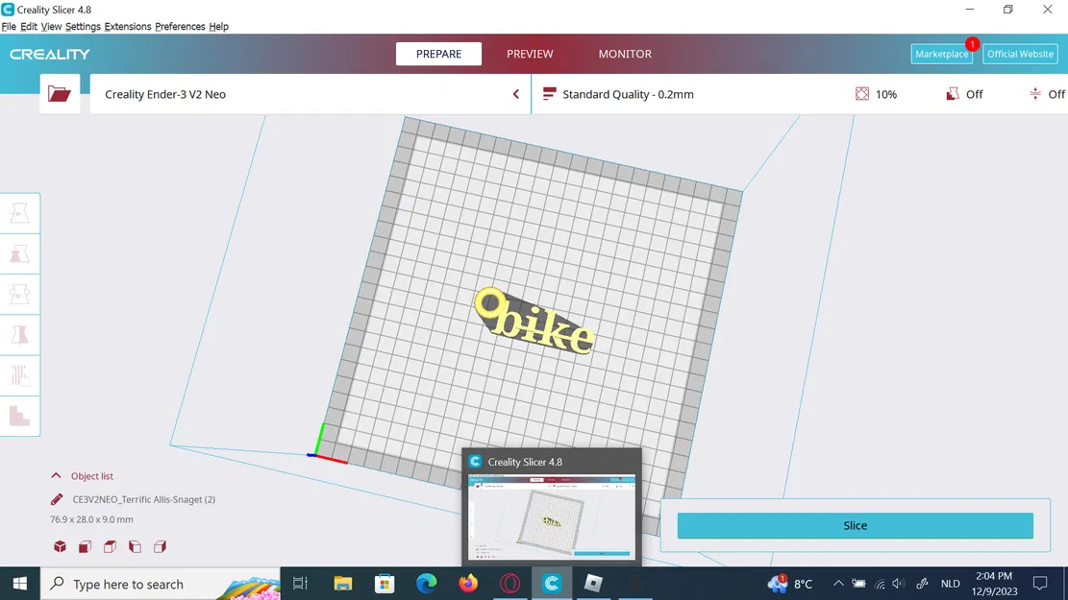Switch to top view cube icon
The image size is (1068, 600).
tap(110, 546)
